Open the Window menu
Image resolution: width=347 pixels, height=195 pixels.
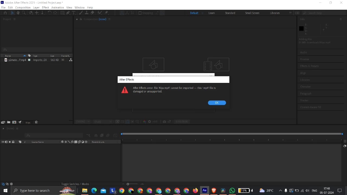79,8
